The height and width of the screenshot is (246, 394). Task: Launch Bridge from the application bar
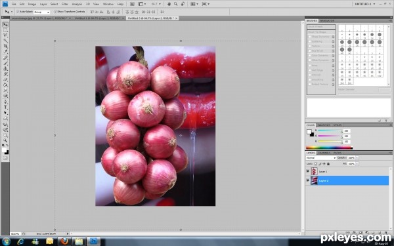[x=132, y=4]
